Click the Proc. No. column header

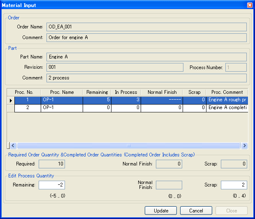[x=24, y=92]
